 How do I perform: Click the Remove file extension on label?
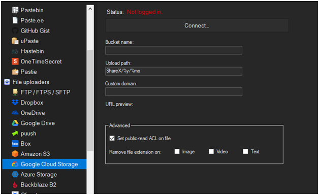[x=135, y=152]
